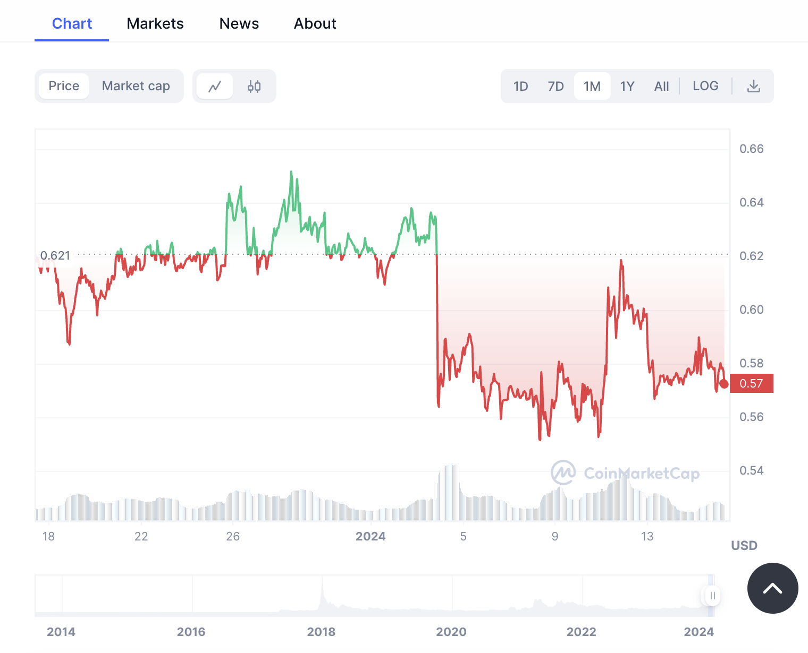
Task: Click date label 5 on axis
Action: 464,536
